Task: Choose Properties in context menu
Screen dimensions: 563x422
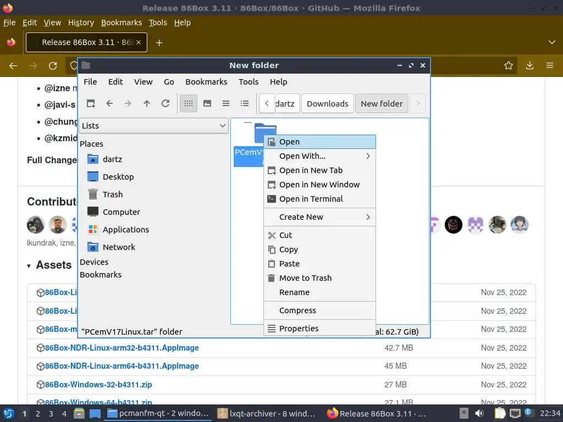Action: pyautogui.click(x=319, y=329)
